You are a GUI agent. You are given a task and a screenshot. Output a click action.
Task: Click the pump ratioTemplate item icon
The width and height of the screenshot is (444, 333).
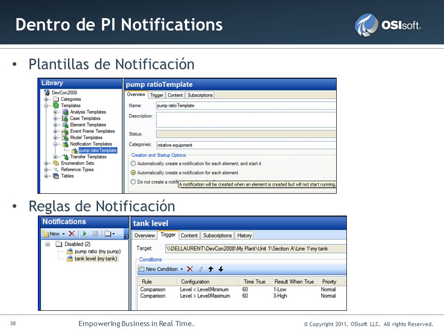click(74, 151)
